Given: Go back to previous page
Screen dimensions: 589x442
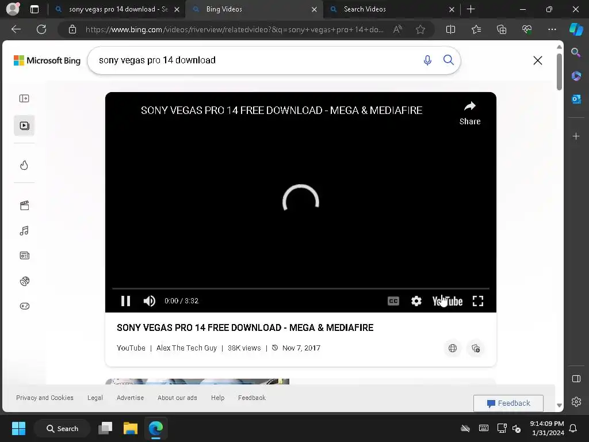Looking at the screenshot, I should click(16, 29).
